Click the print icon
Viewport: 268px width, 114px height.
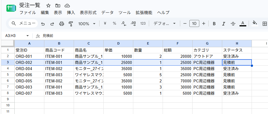coord(62,24)
